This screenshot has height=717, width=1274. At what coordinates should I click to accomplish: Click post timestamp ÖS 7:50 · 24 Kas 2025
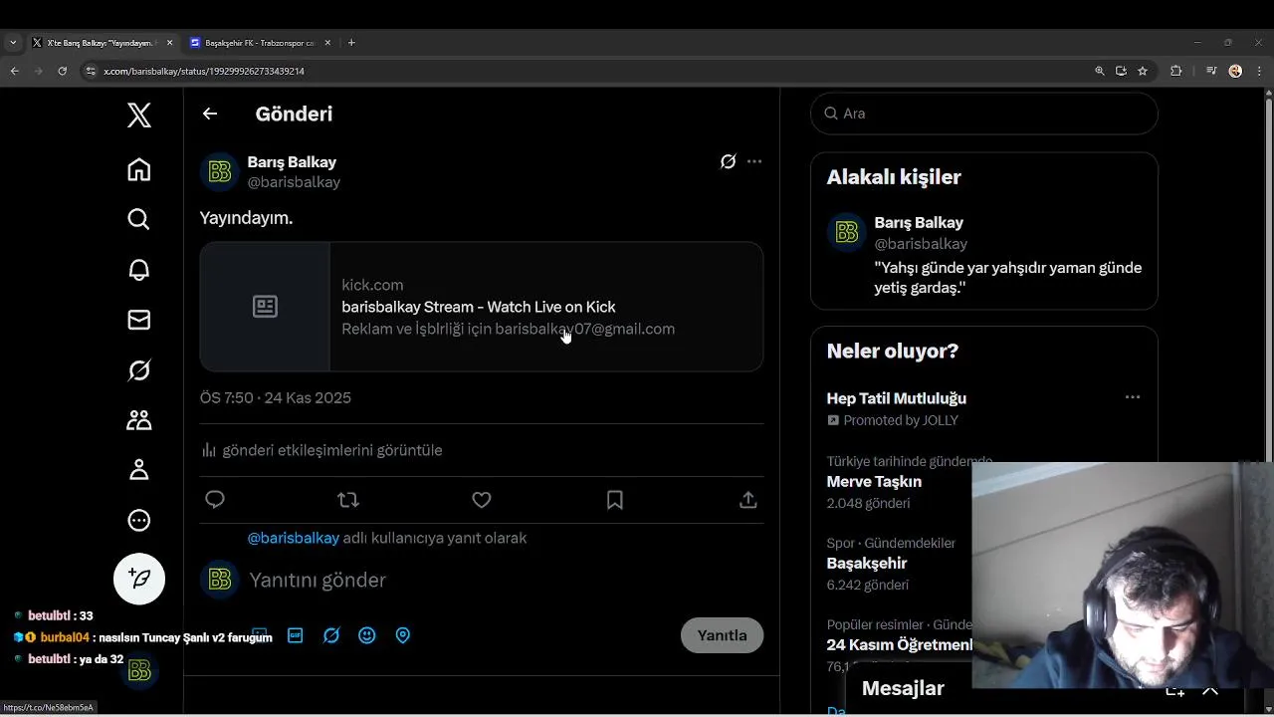[x=276, y=397]
